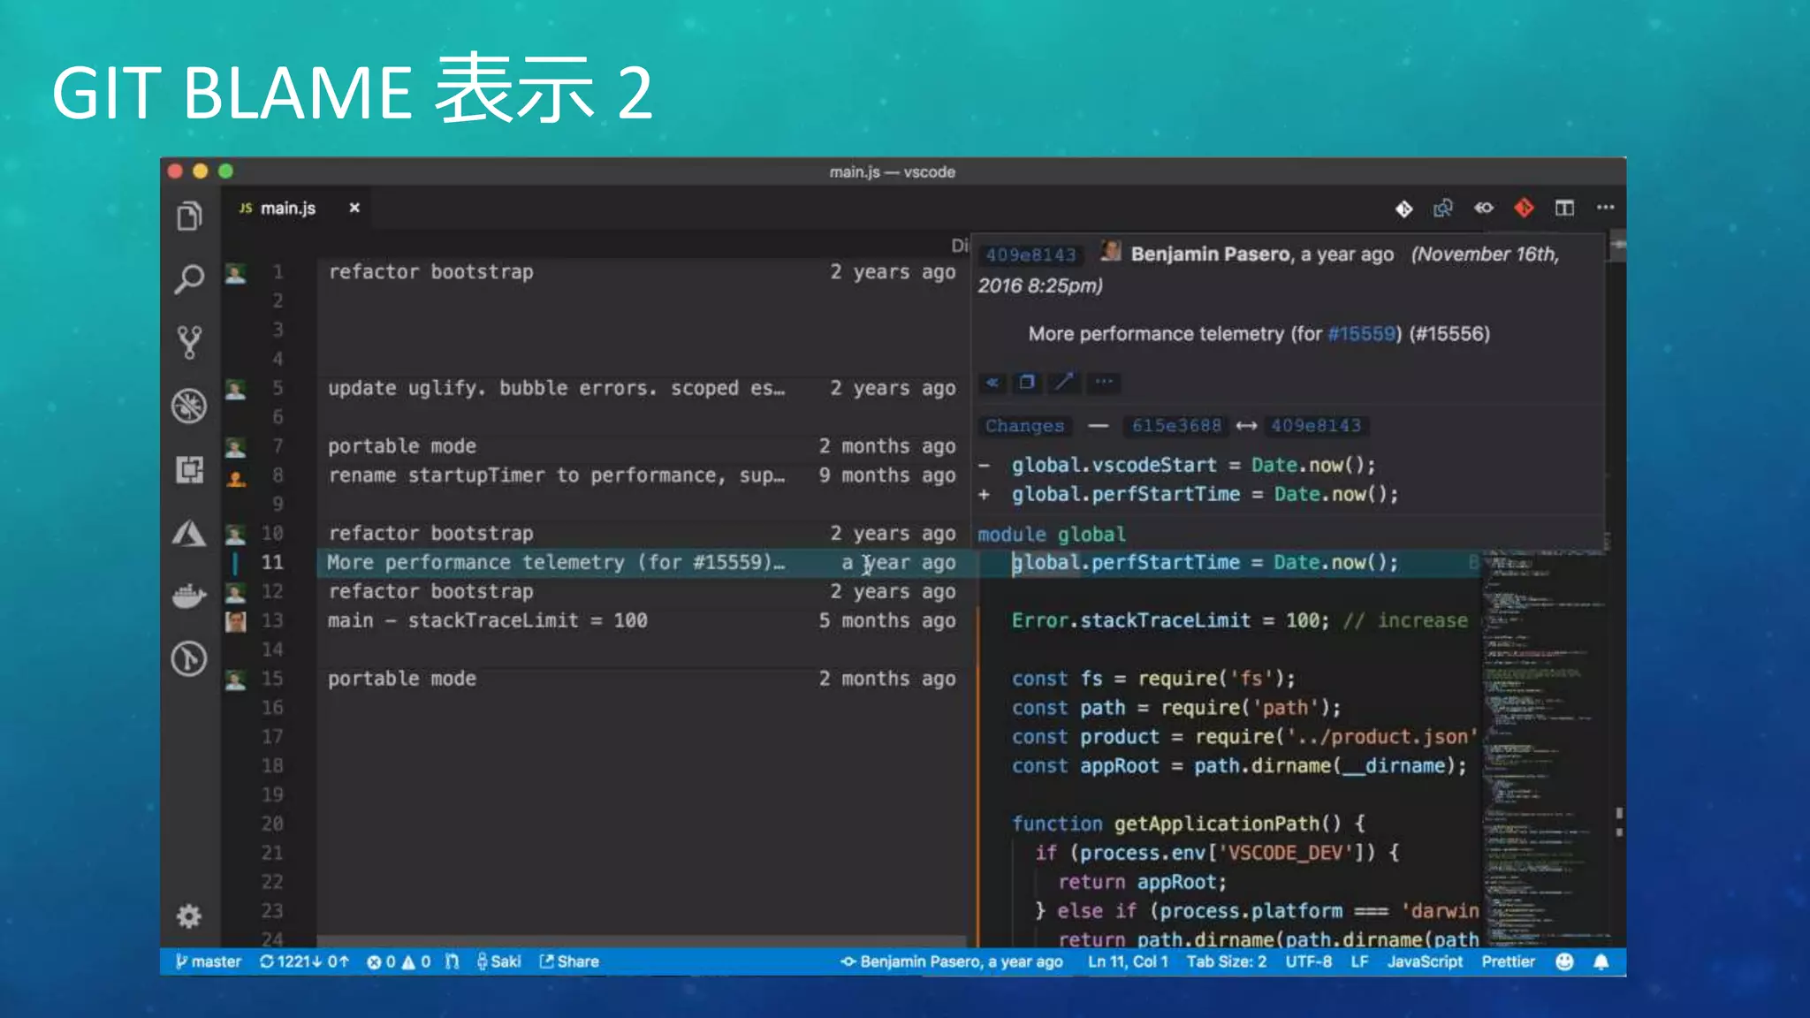Click Benjamin Pasero blame status bar item
Viewport: 1810px width, 1018px height.
[951, 961]
